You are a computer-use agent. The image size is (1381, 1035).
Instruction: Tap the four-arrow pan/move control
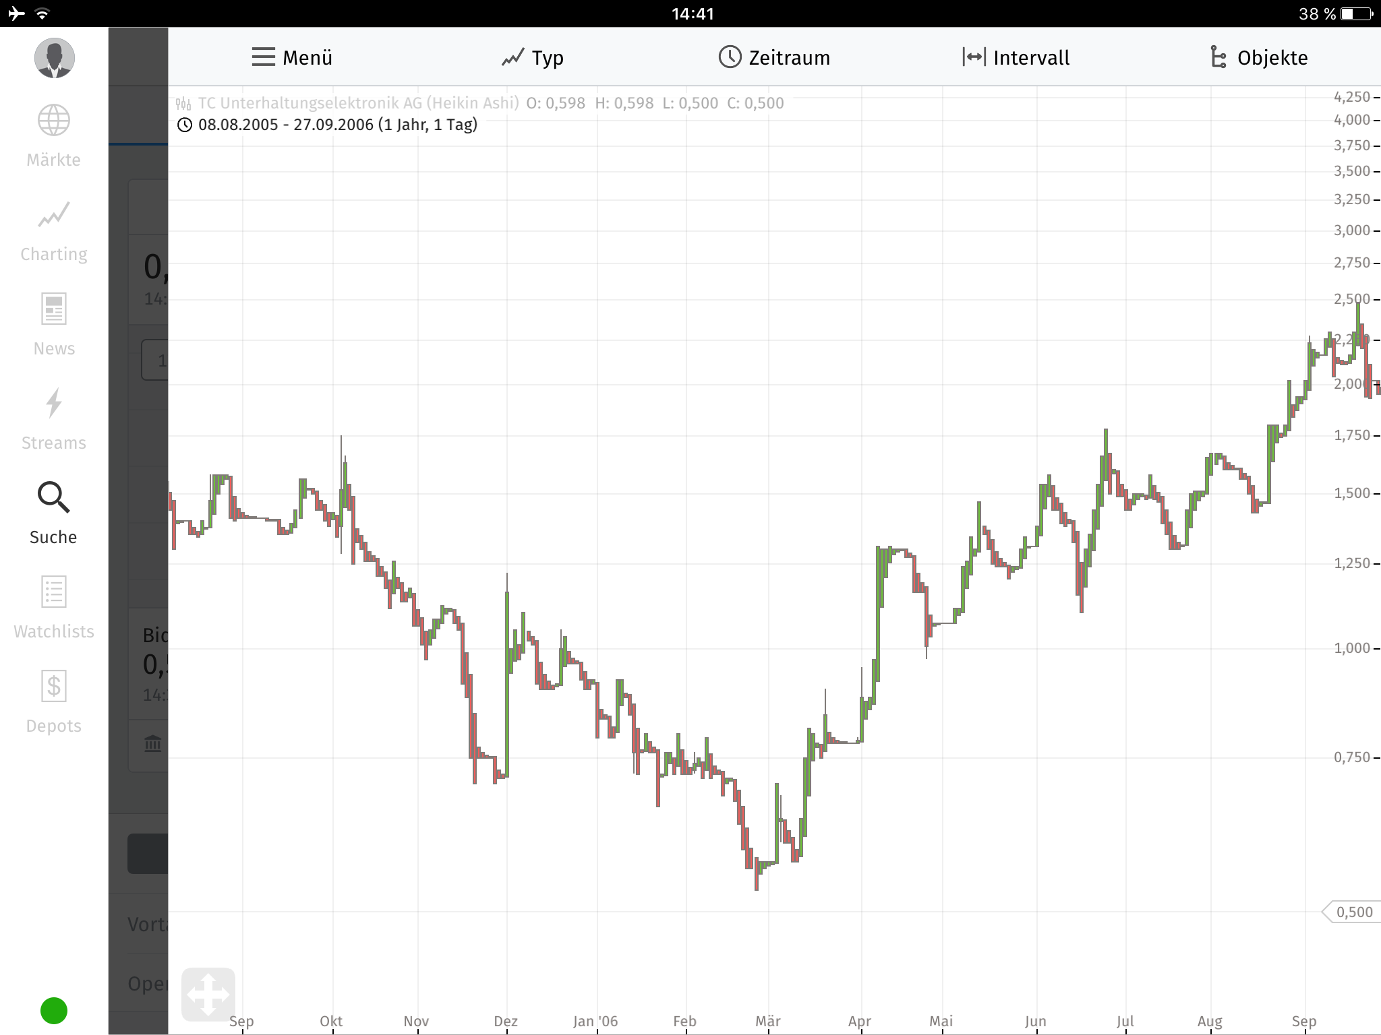tap(208, 995)
